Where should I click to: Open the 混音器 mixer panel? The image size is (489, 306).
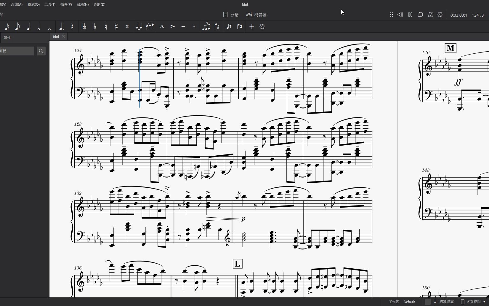click(256, 15)
